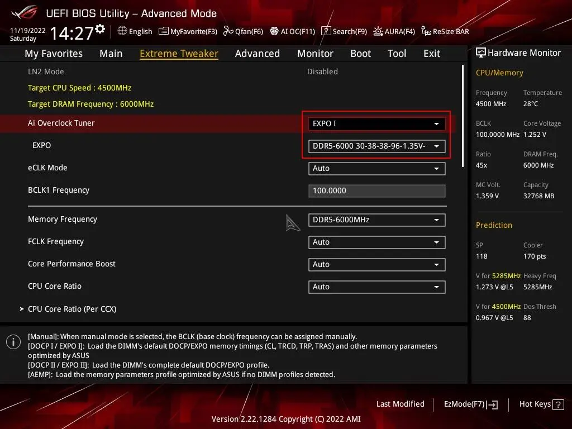Click Target CPU Speed : 4500MHz text

point(79,88)
